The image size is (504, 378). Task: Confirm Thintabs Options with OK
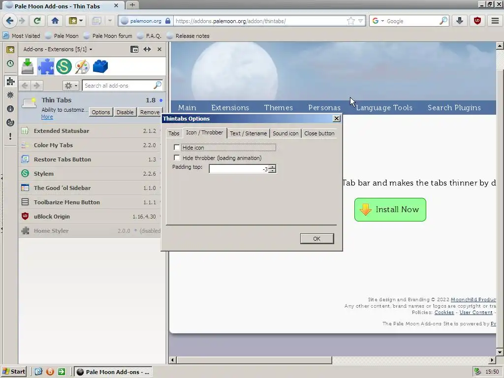(316, 239)
